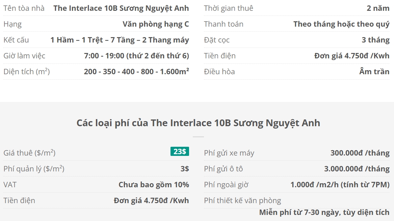Select building name 'The Interlace 10B Sương Nguyệt Anh'
Image resolution: width=394 pixels, height=221 pixels.
tap(121, 8)
